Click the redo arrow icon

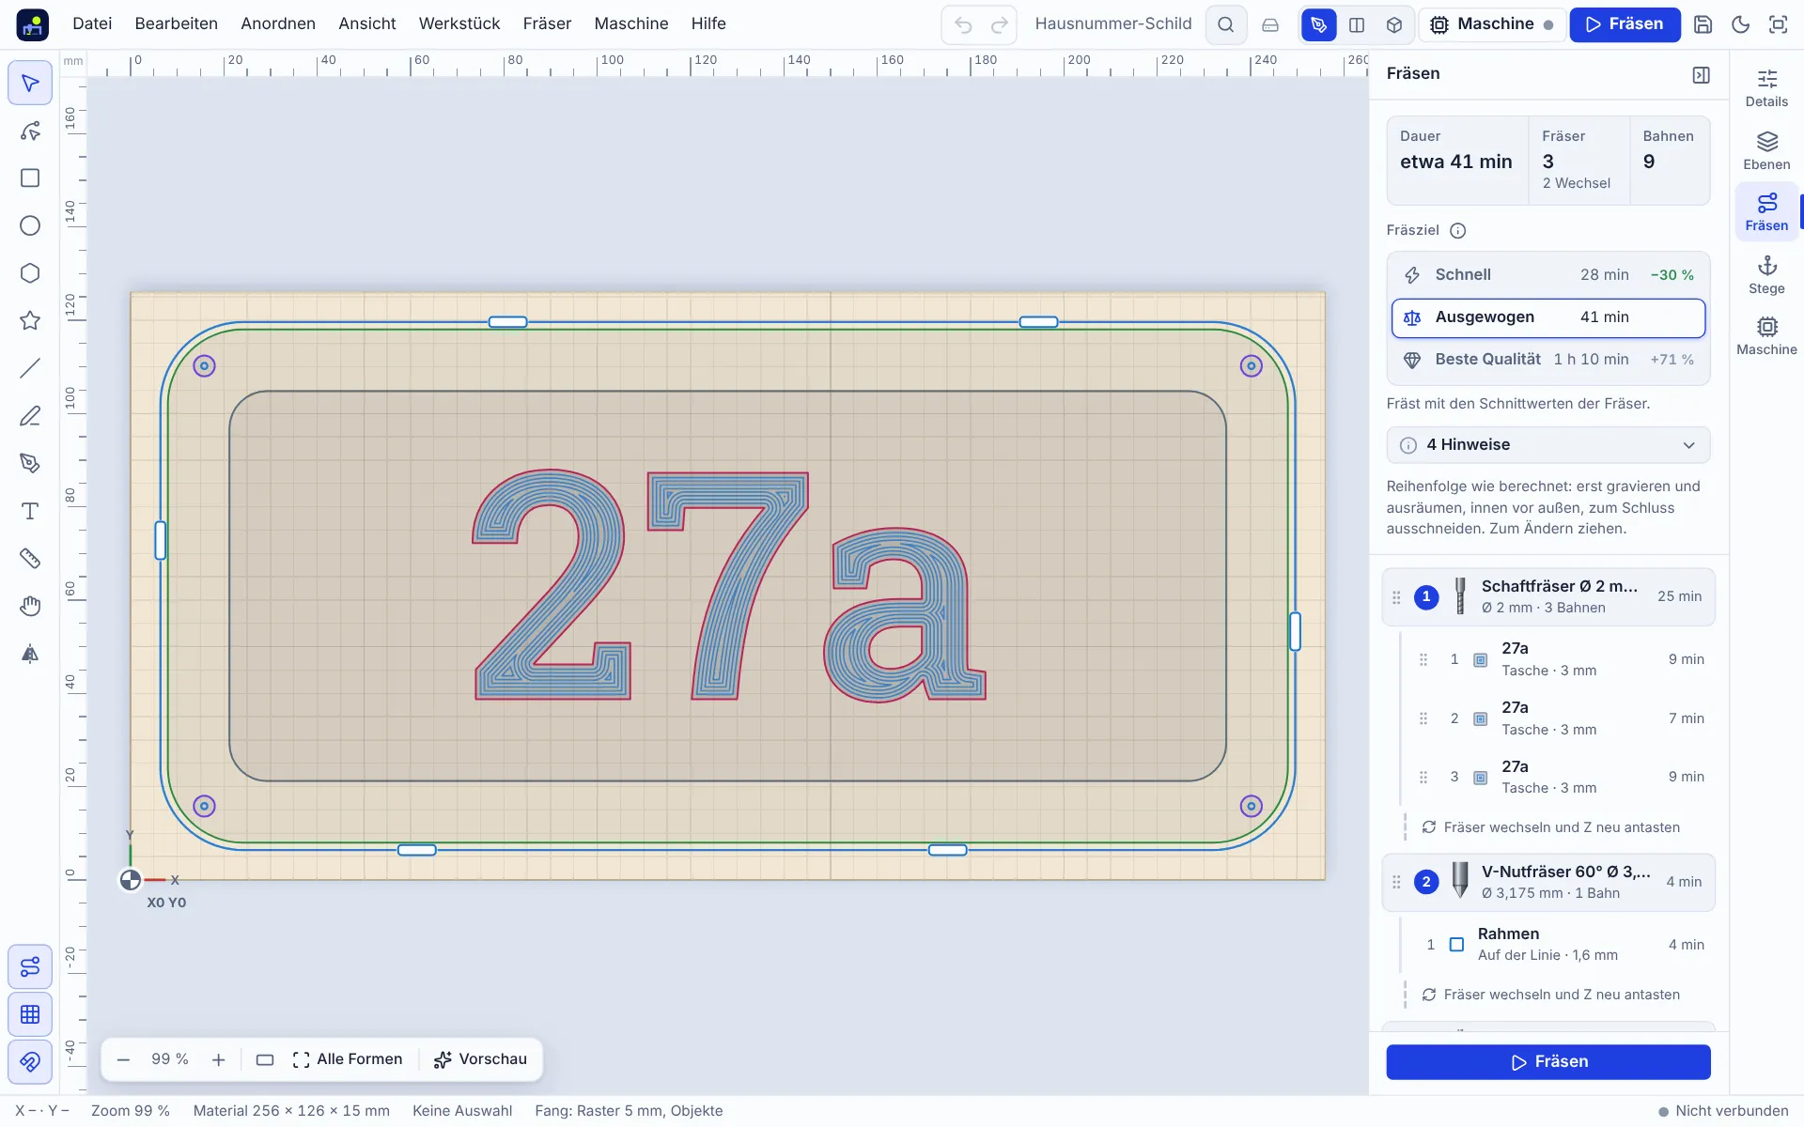pos(1000,24)
